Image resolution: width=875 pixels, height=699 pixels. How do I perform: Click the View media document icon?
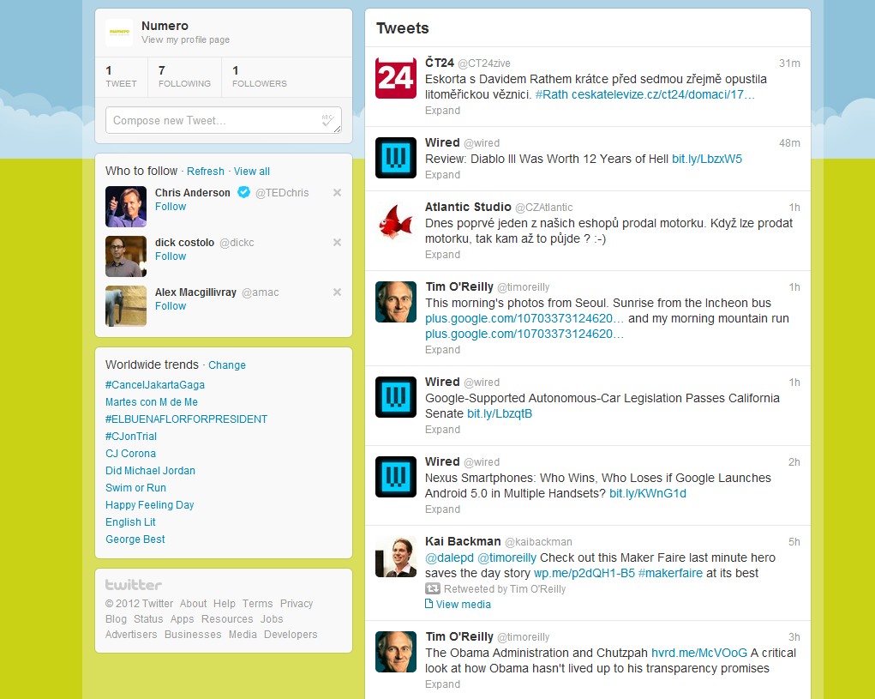(429, 604)
